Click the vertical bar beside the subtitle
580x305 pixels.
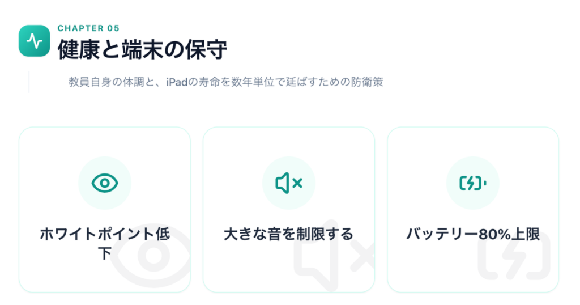tap(28, 82)
